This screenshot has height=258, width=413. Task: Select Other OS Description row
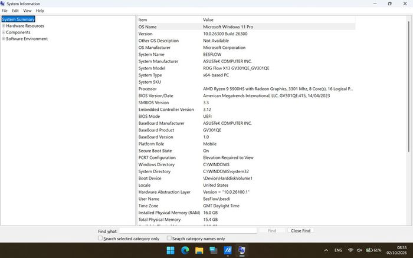[246, 41]
